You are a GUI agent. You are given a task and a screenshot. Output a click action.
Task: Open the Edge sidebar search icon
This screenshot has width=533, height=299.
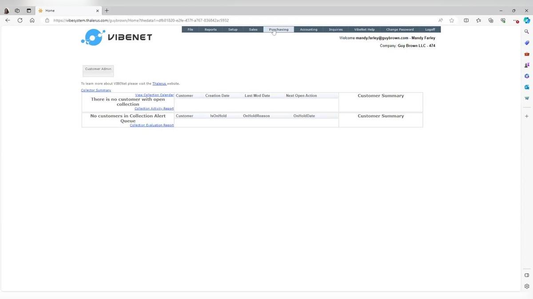tap(527, 31)
